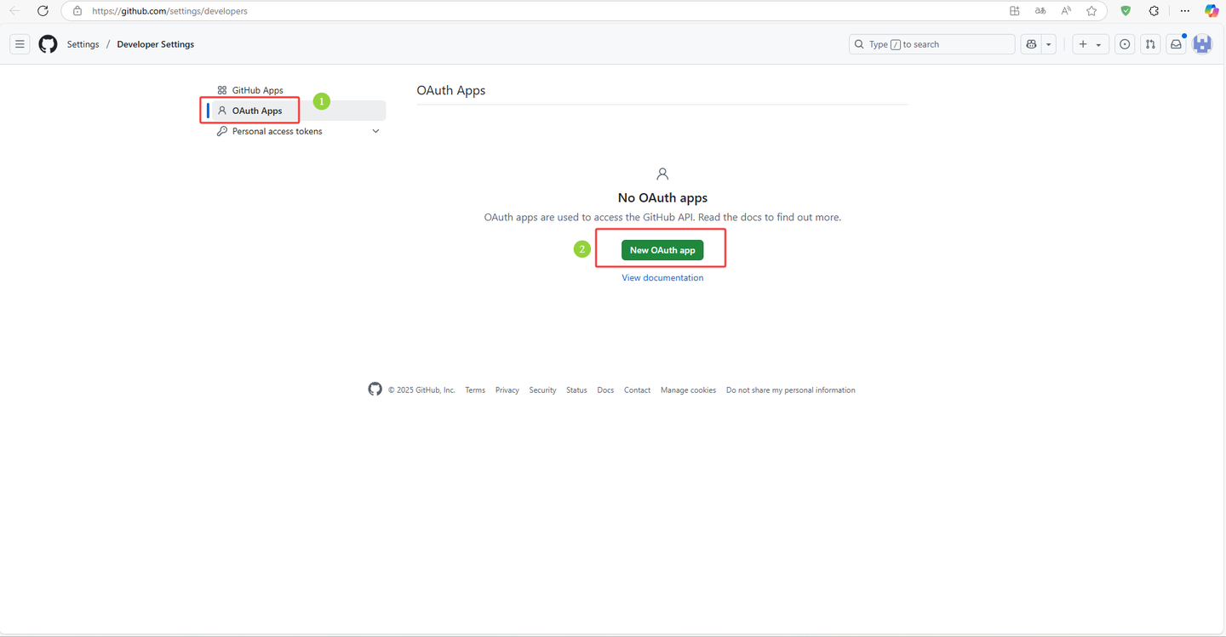
Task: Open notifications inbox icon
Action: 1176,44
